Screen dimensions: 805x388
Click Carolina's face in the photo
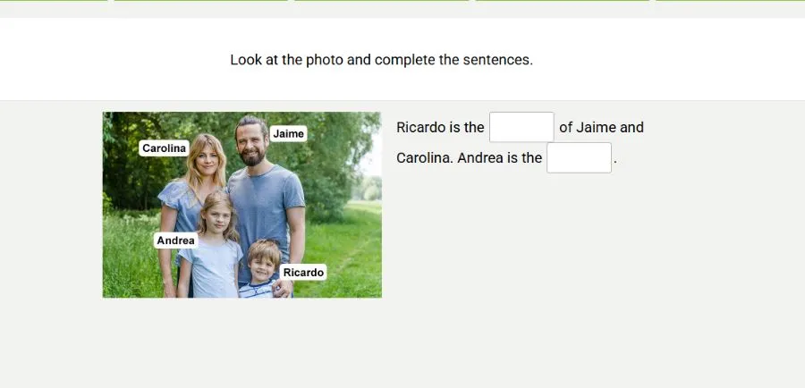pos(206,161)
